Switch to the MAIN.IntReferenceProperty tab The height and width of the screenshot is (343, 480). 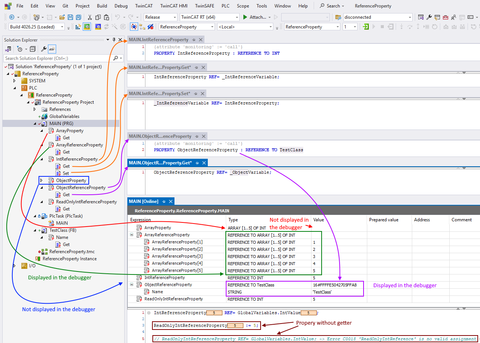click(x=158, y=40)
